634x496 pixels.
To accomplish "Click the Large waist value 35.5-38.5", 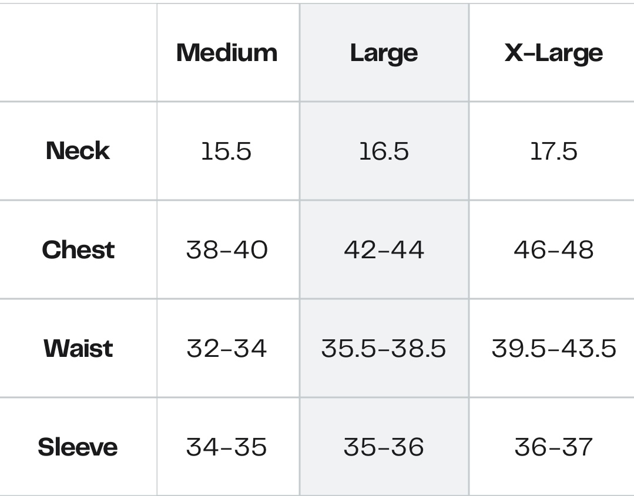I will coord(384,349).
